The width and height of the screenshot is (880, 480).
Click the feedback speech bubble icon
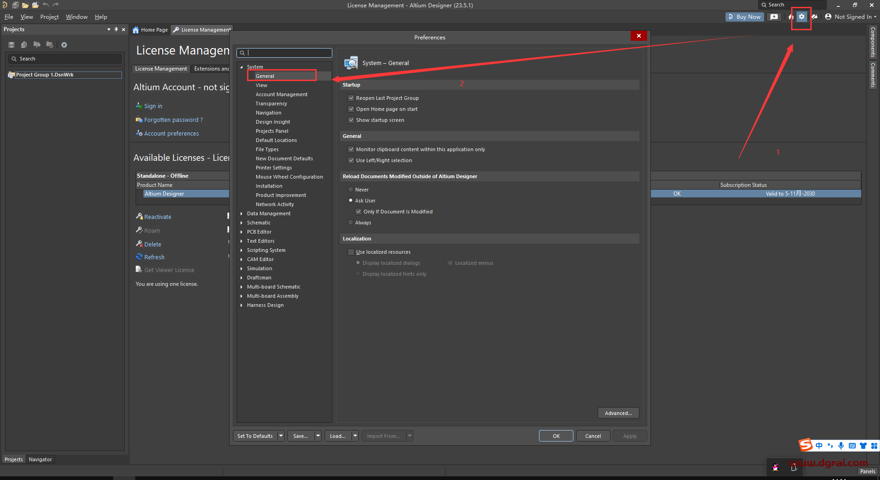(x=774, y=17)
